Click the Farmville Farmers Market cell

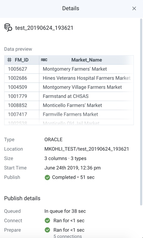[x=86, y=114]
